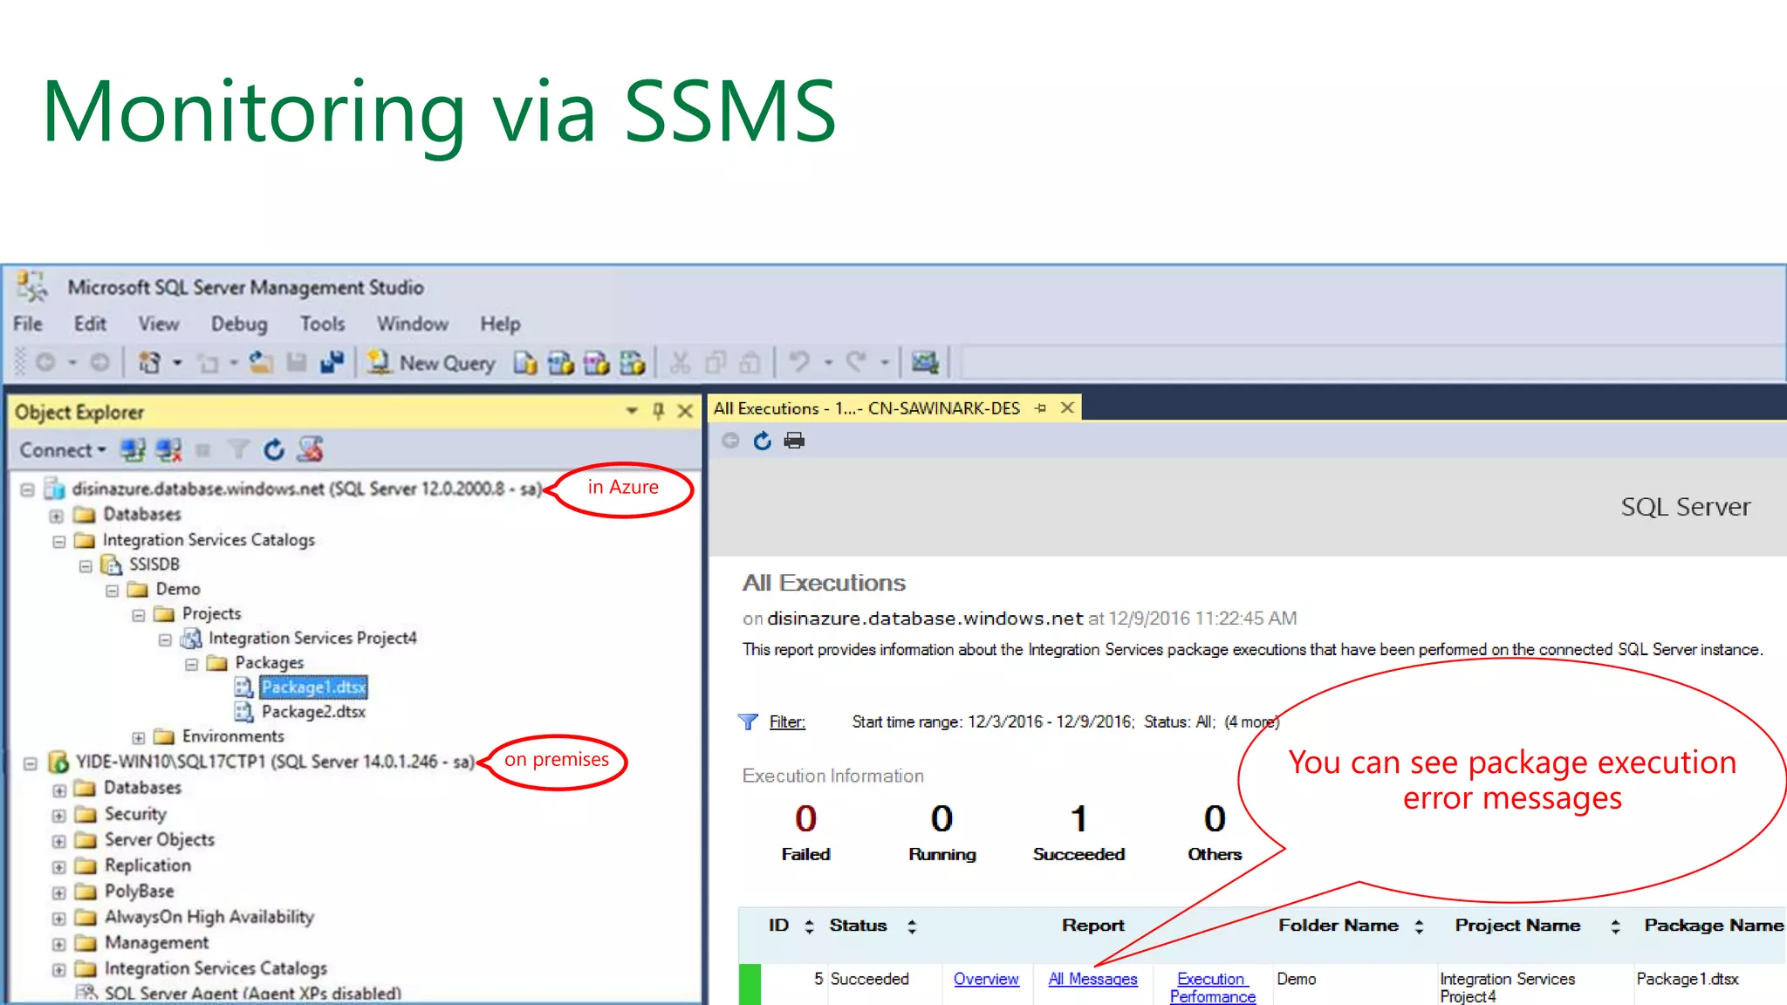
Task: Open the File menu
Action: (x=28, y=324)
